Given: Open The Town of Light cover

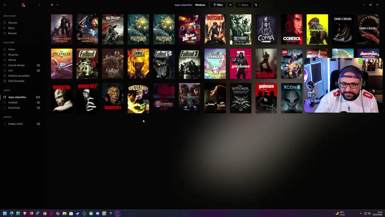Looking at the screenshot, I should click(x=215, y=98).
